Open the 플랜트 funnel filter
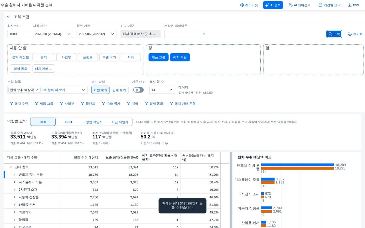This screenshot has height=228, width=365. (88, 104)
